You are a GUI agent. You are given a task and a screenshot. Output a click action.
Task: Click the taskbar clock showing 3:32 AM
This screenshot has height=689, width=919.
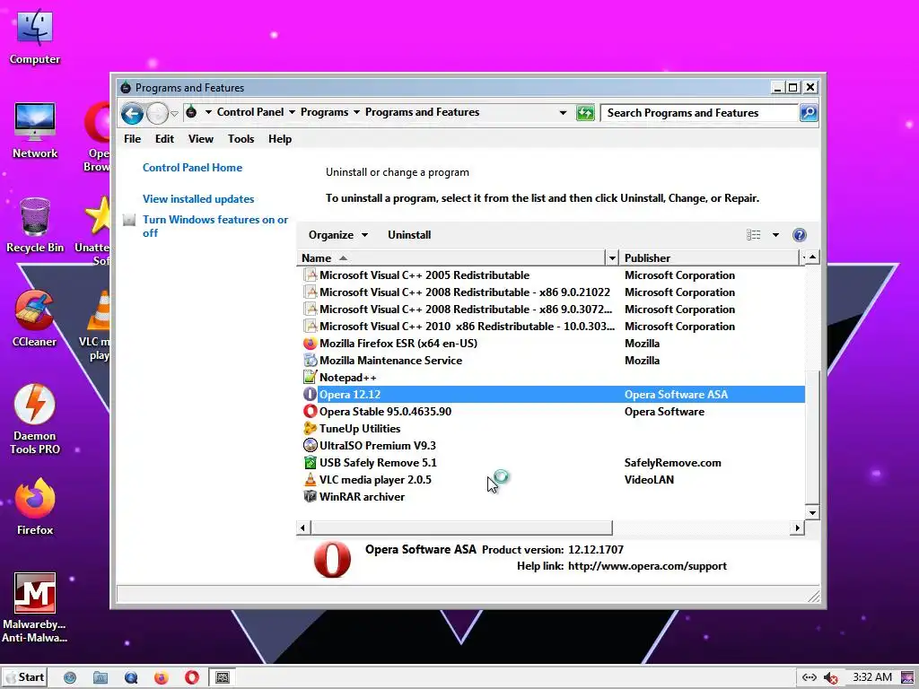point(872,677)
